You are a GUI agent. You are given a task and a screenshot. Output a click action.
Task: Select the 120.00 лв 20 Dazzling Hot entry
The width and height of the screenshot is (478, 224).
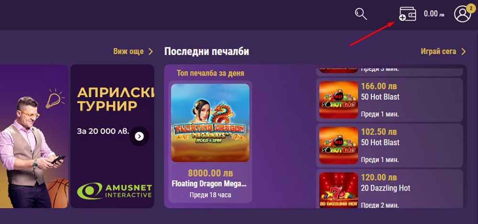point(389,189)
